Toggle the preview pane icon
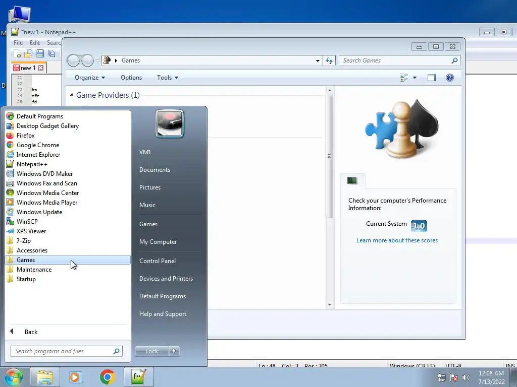Viewport: 517px width, 387px height. [432, 78]
